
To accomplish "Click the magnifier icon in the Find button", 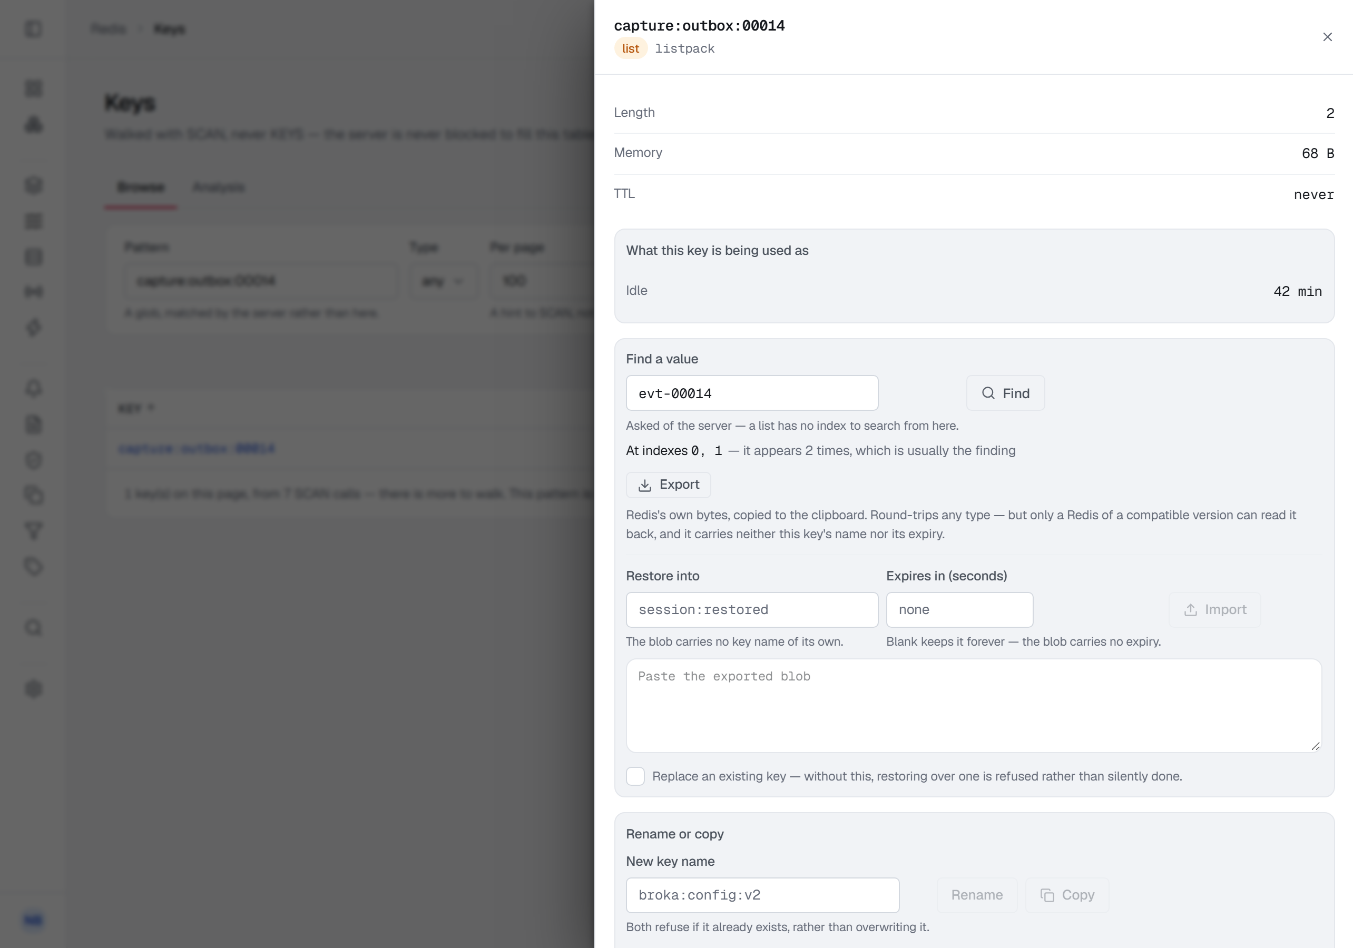I will click(x=988, y=393).
